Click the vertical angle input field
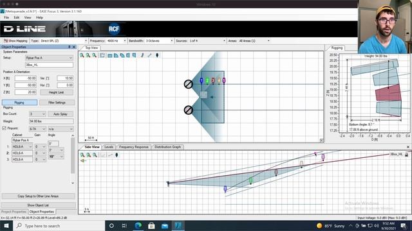The width and height of the screenshot is (412, 231). click(x=65, y=78)
